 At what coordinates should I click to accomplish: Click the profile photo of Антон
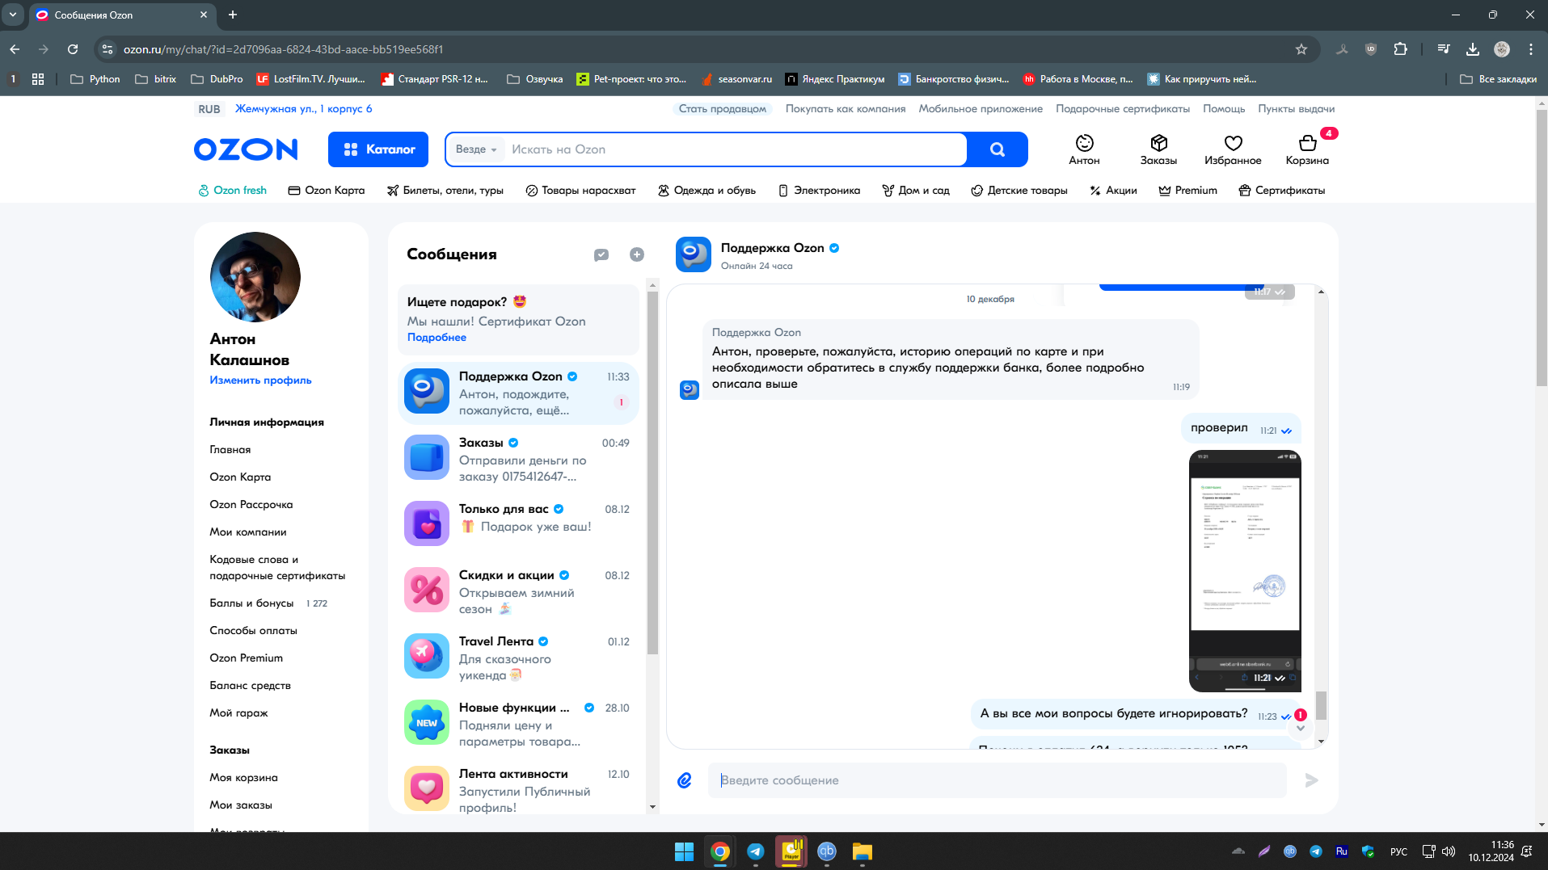point(255,277)
